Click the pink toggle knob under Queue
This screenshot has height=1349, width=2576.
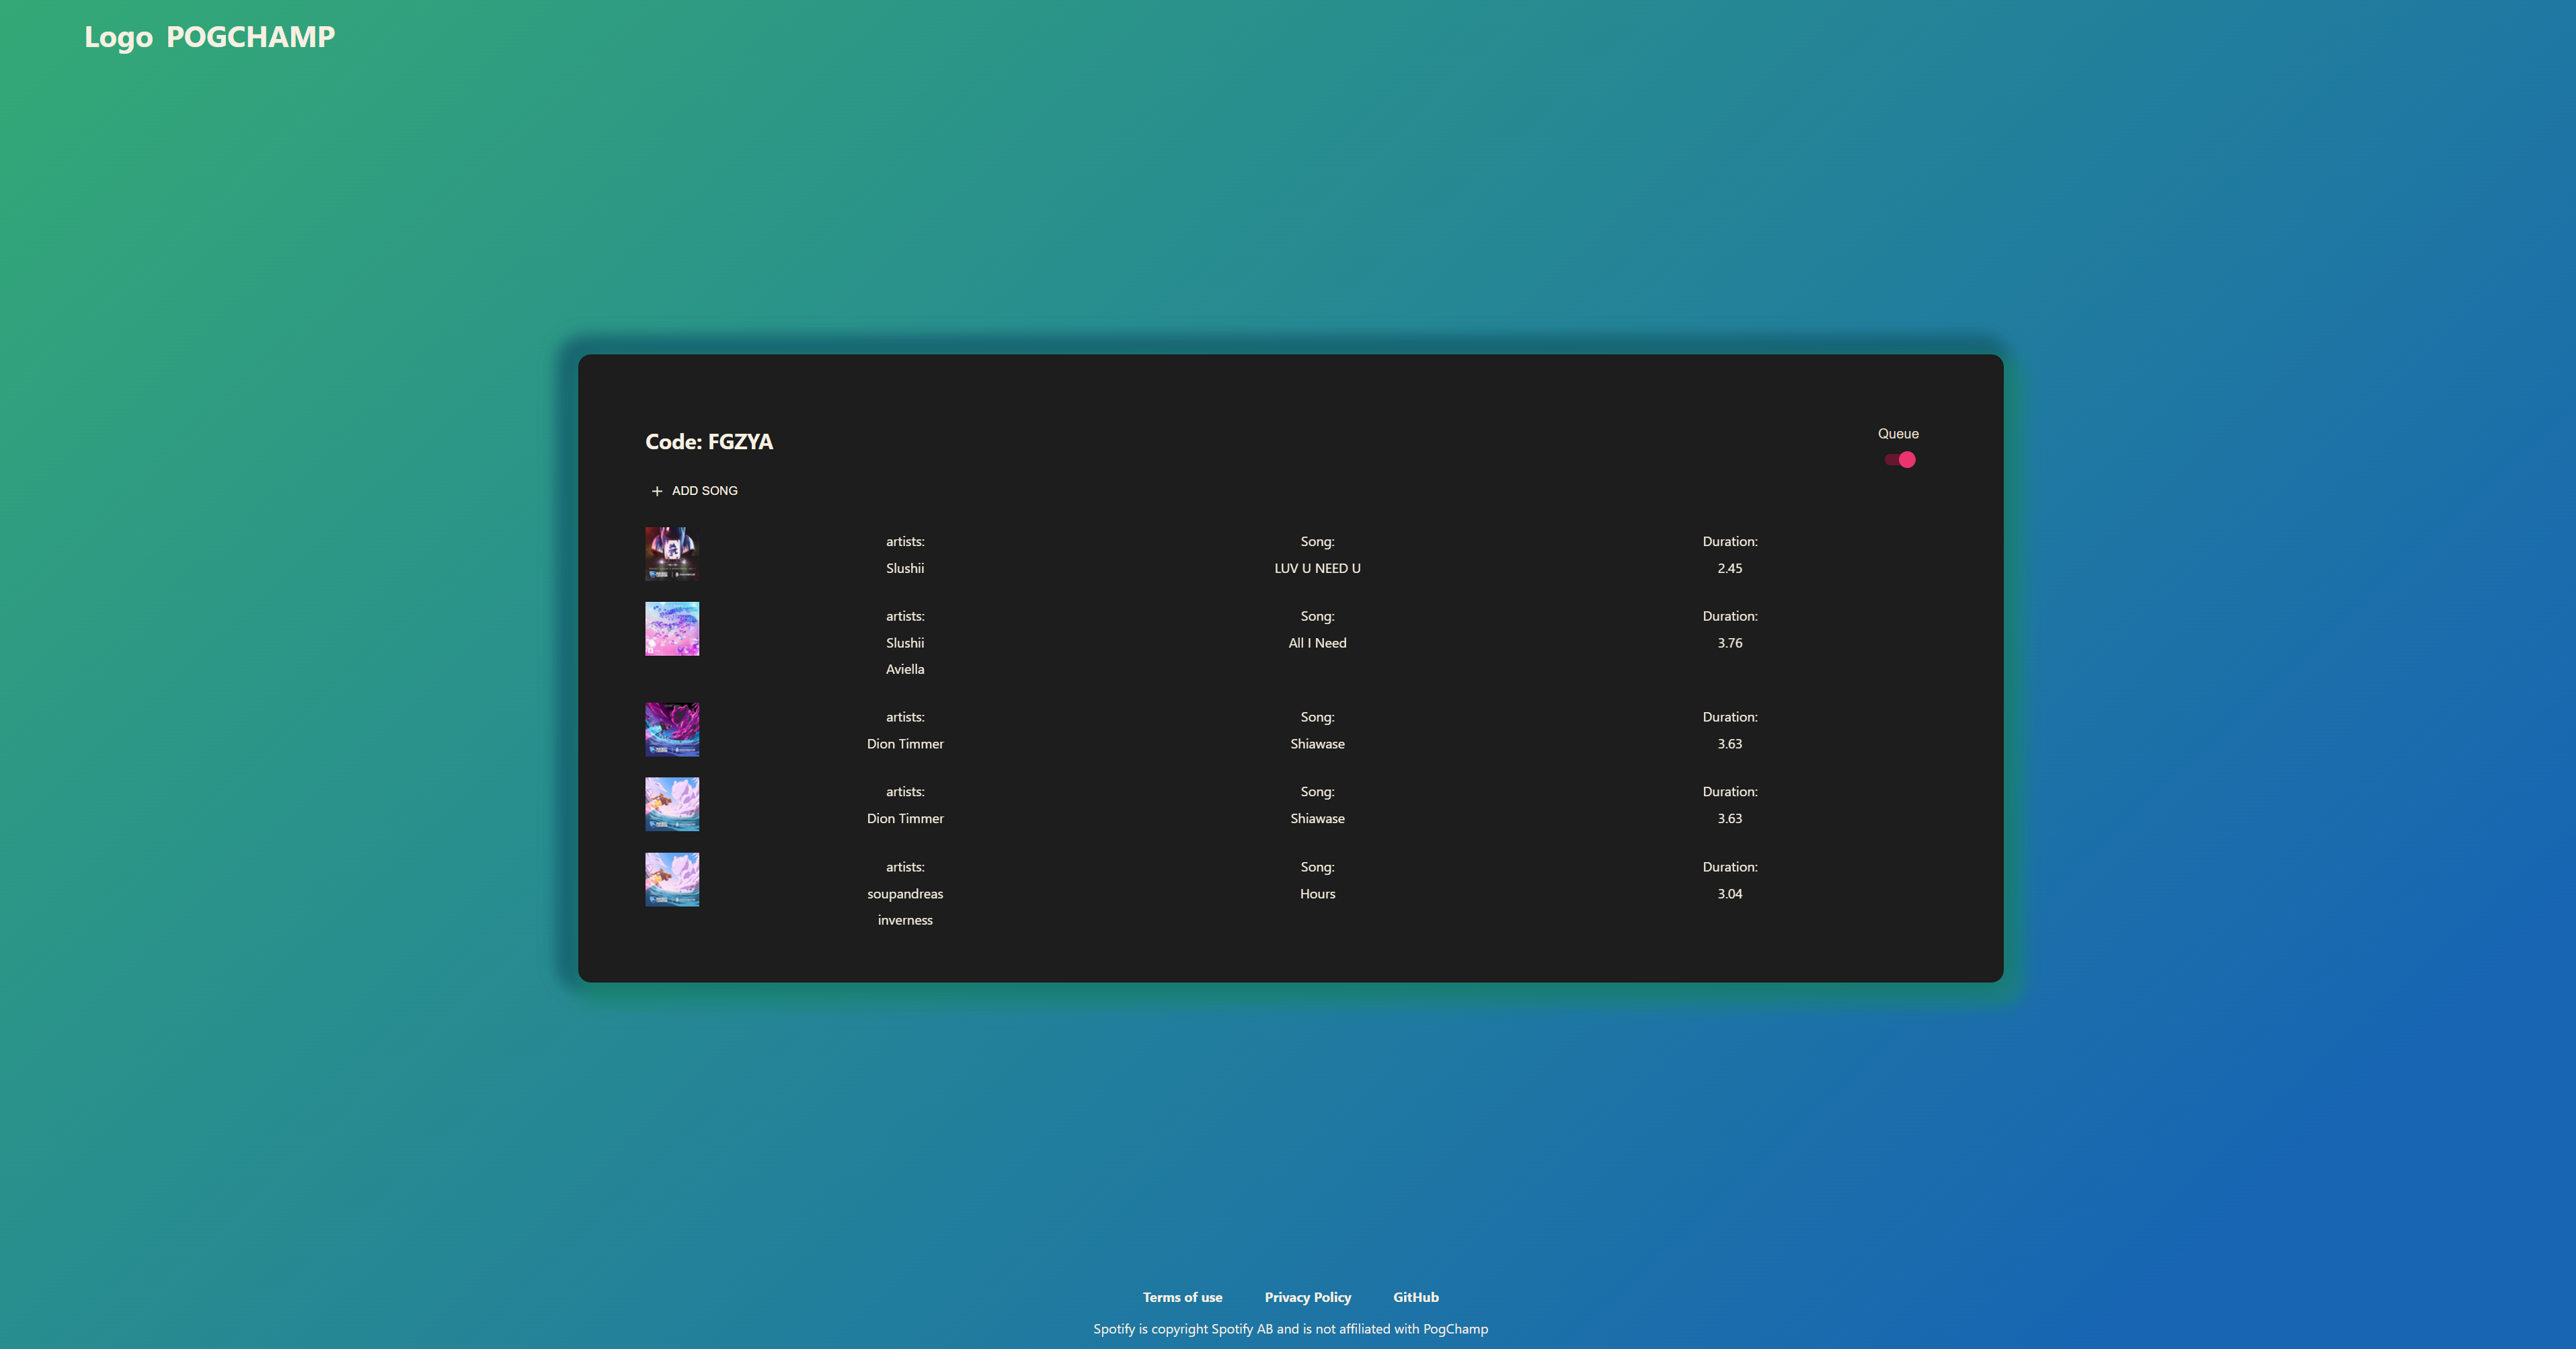[1906, 459]
